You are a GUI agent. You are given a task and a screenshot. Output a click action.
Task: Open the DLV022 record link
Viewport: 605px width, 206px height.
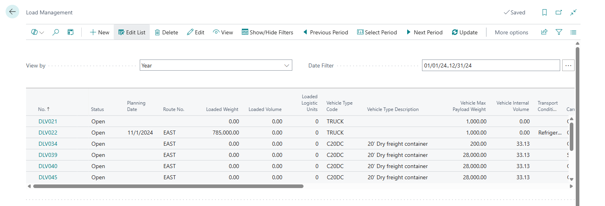[48, 133]
